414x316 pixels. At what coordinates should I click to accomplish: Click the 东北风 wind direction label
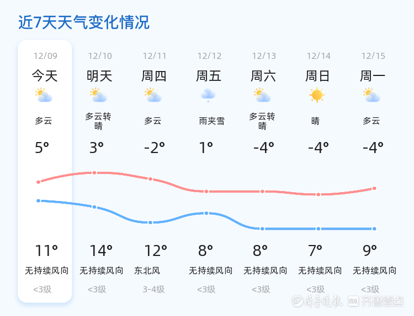tap(147, 271)
